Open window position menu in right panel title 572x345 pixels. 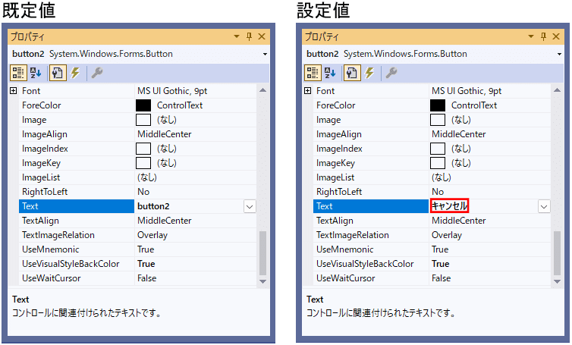[531, 36]
